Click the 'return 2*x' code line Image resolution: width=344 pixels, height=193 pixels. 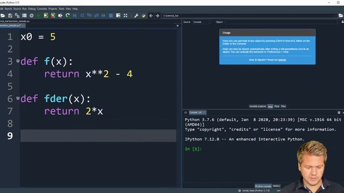click(74, 111)
